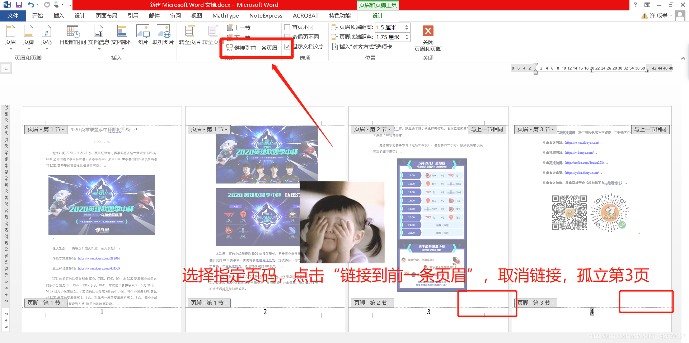Open 页眉和页脚工具 设计 tab
The width and height of the screenshot is (689, 343).
click(378, 15)
